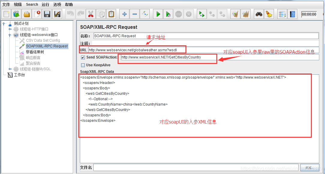325x174 pixels.
Task: Select 测试计划 in the tree
Action: click(21, 24)
